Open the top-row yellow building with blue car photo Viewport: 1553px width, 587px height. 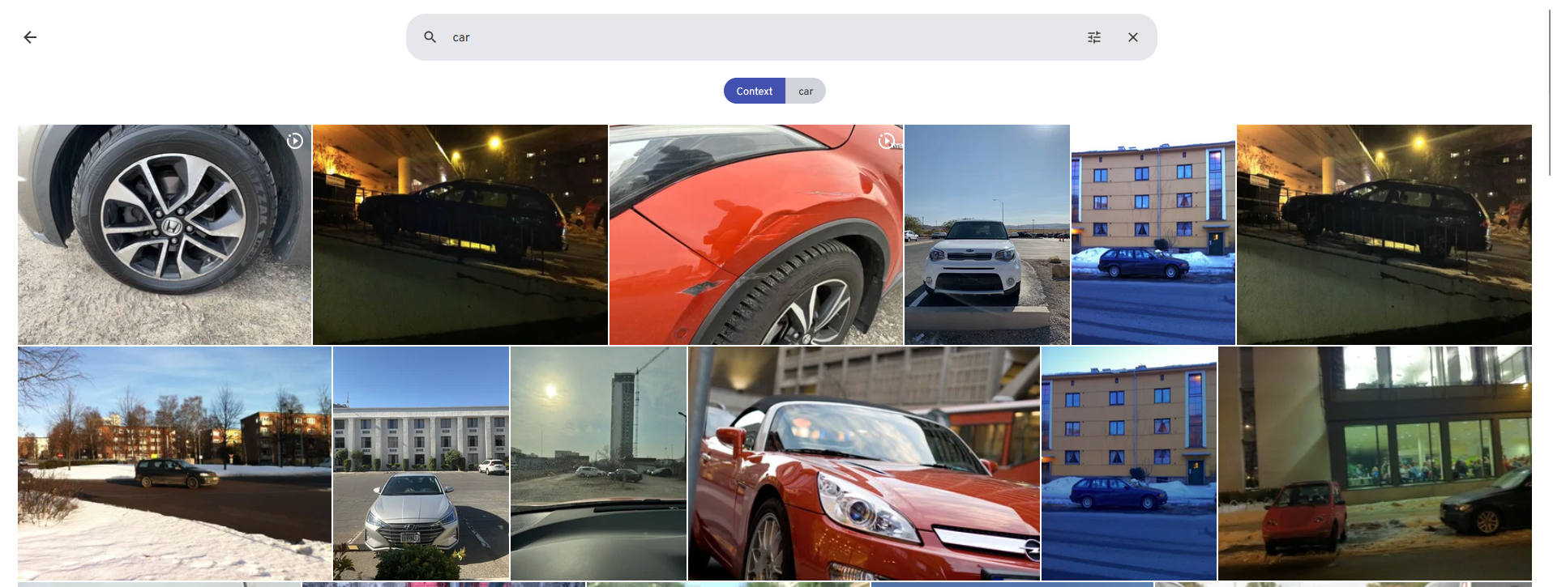(1153, 235)
